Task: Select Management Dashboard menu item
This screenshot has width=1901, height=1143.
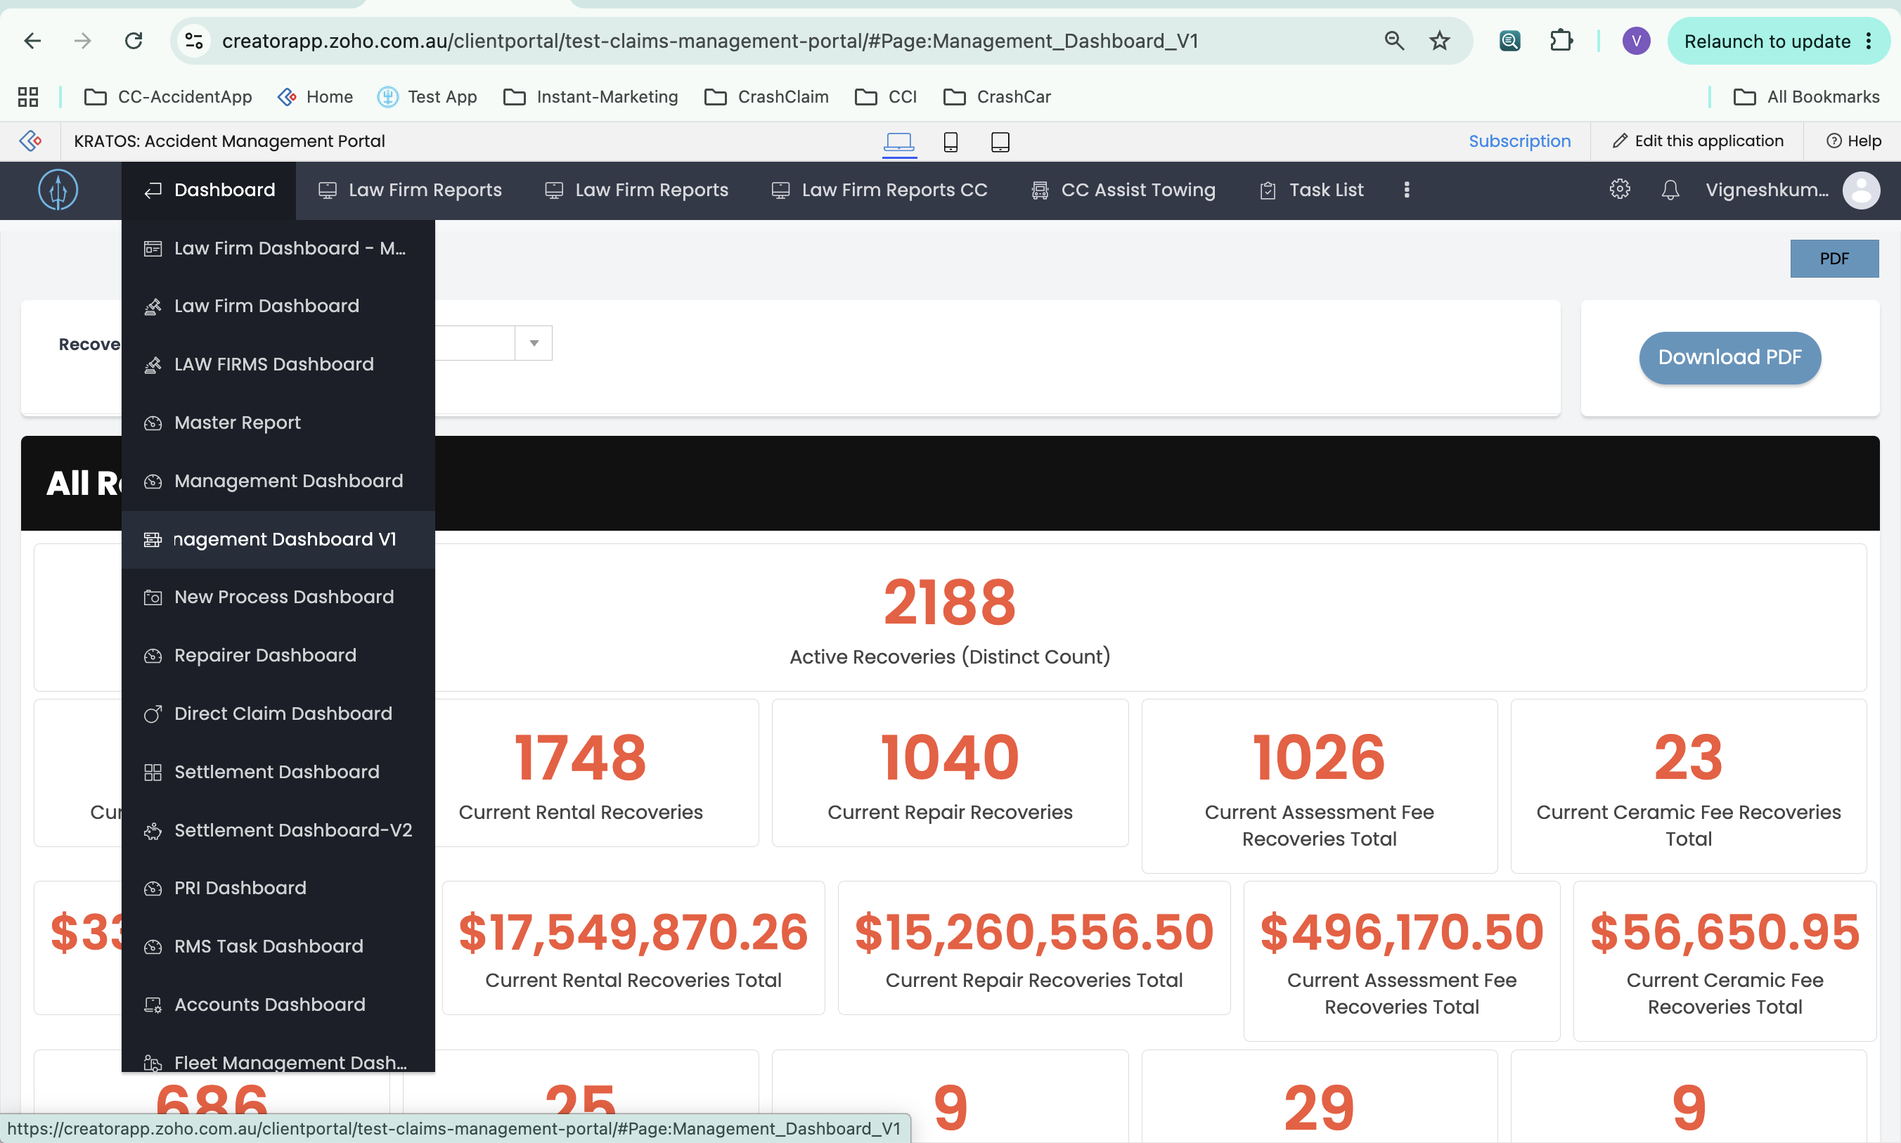Action: [278, 481]
